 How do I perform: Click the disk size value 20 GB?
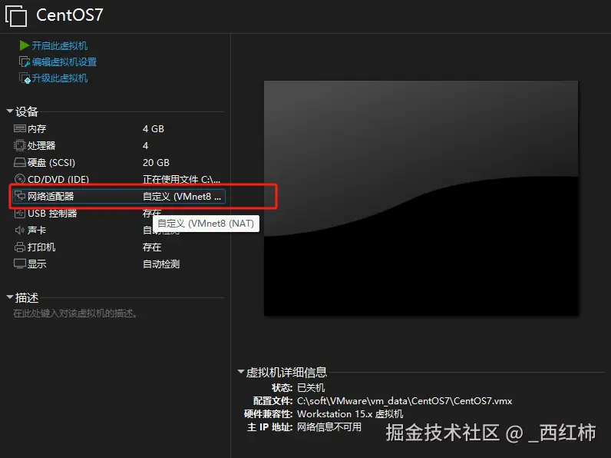(x=156, y=163)
